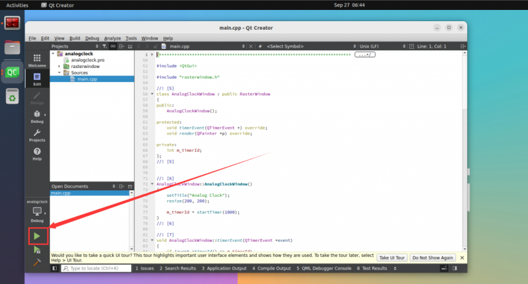Fold the AnalogClockWindow class at line 56
Image resolution: width=528 pixels, height=284 pixels.
[152, 94]
